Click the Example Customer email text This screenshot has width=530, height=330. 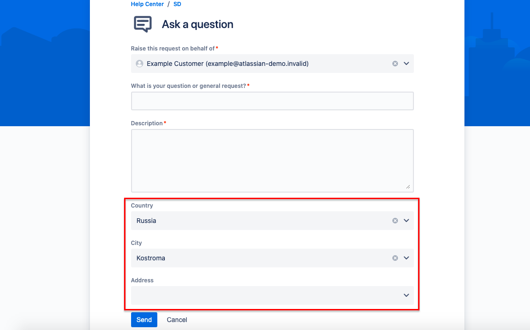tap(257, 64)
